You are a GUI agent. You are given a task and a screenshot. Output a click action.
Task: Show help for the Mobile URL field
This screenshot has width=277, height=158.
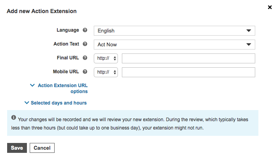point(85,72)
